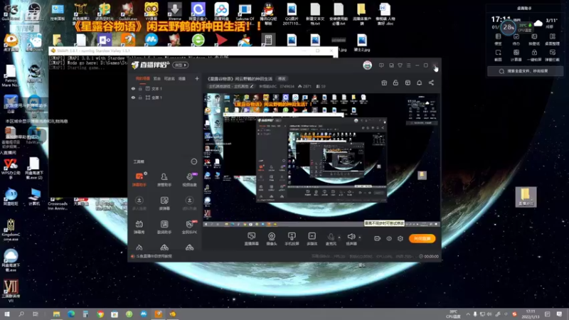Switch to the second scene tab

pyautogui.click(x=156, y=78)
